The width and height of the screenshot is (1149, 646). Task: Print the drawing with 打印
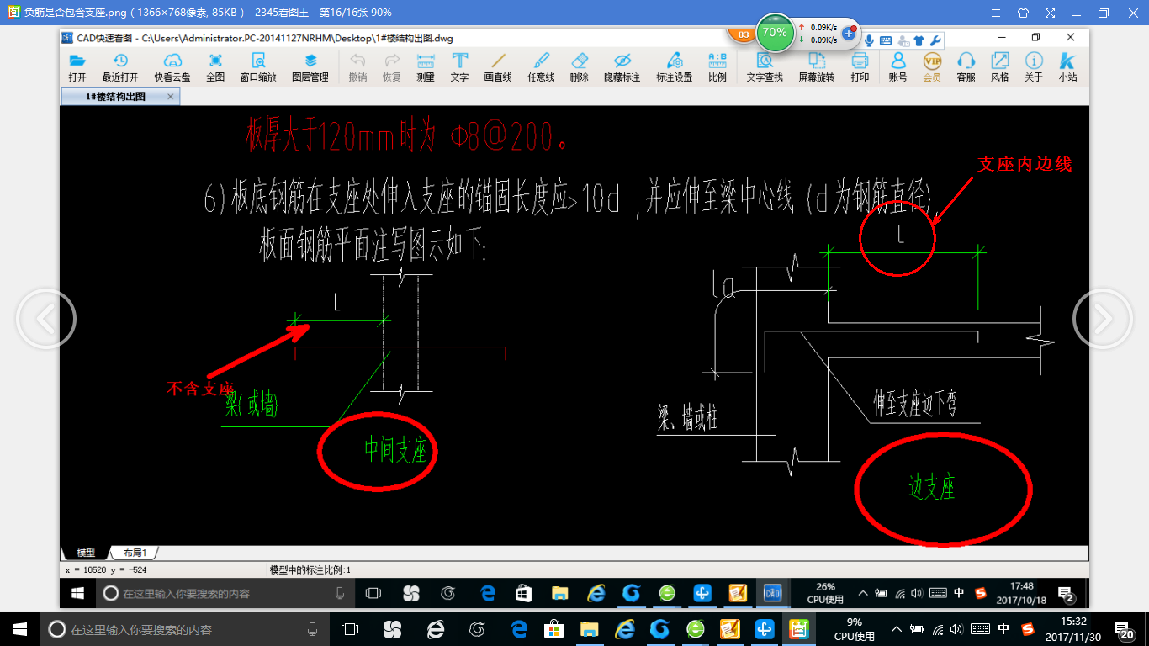tap(860, 67)
